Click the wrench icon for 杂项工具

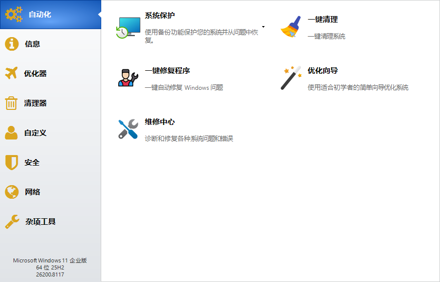(x=12, y=222)
